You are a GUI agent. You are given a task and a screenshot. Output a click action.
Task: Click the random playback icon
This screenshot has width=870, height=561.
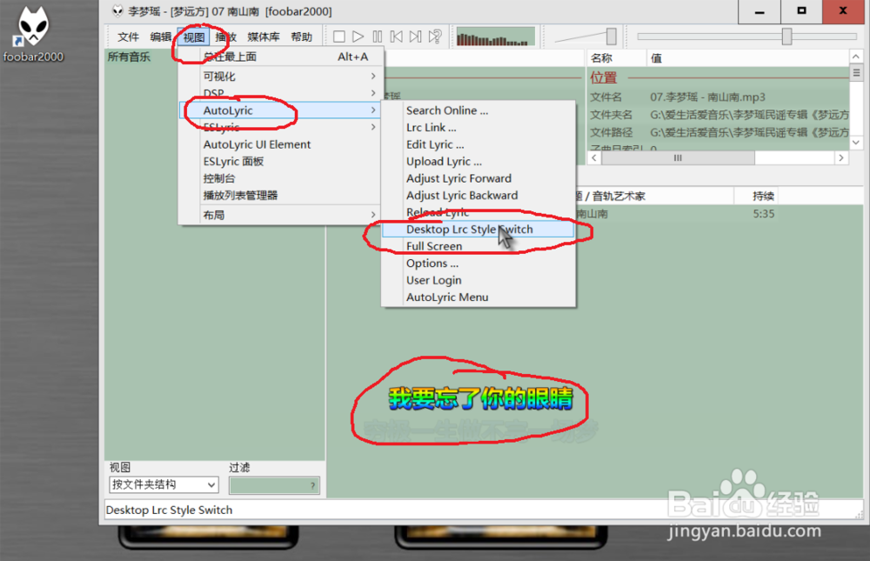pyautogui.click(x=434, y=37)
